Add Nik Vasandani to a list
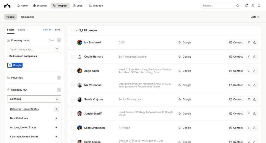Viewport: 266px width, 143px height. [249, 85]
